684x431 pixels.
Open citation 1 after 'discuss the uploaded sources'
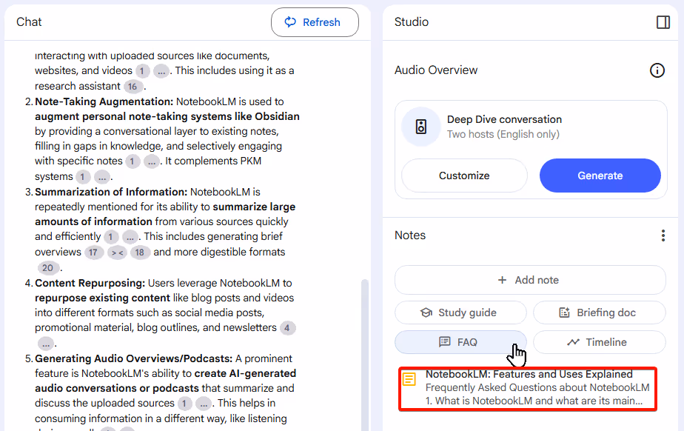[184, 404]
